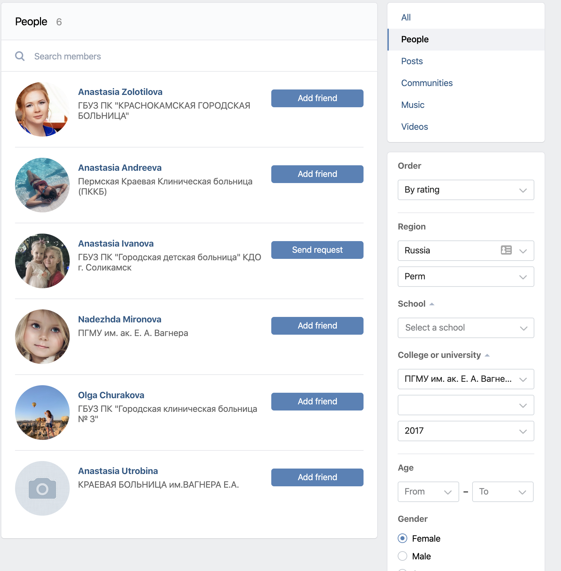561x571 pixels.
Task: Select the Male gender radio button
Action: (402, 556)
